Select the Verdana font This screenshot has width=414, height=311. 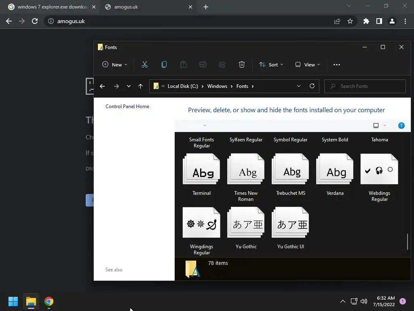[335, 175]
